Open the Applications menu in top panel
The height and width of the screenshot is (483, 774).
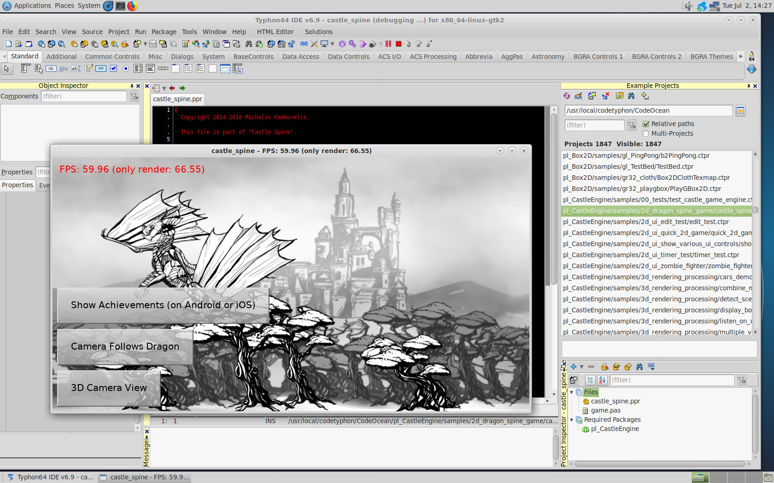pyautogui.click(x=32, y=6)
